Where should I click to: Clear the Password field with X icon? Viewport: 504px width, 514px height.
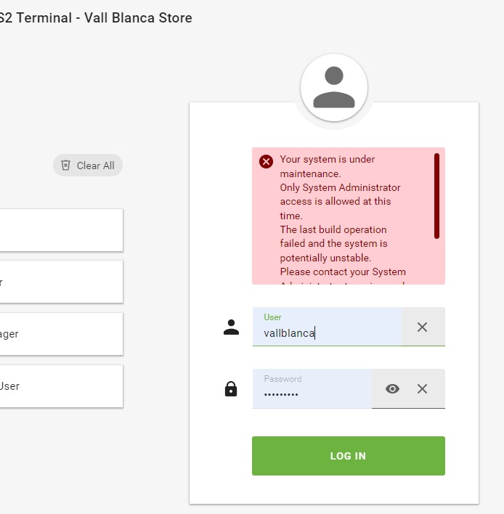click(x=422, y=389)
